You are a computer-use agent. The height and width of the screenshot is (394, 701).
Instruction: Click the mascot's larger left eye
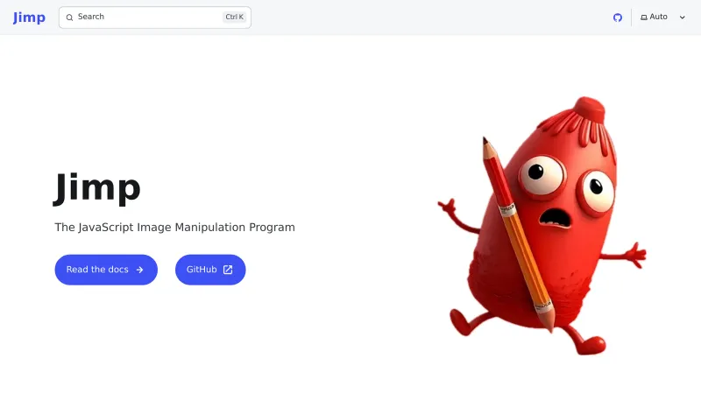point(539,173)
